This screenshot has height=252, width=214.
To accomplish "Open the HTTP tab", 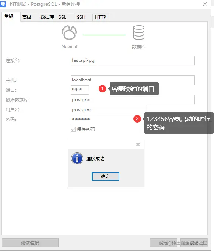I will pyautogui.click(x=101, y=17).
